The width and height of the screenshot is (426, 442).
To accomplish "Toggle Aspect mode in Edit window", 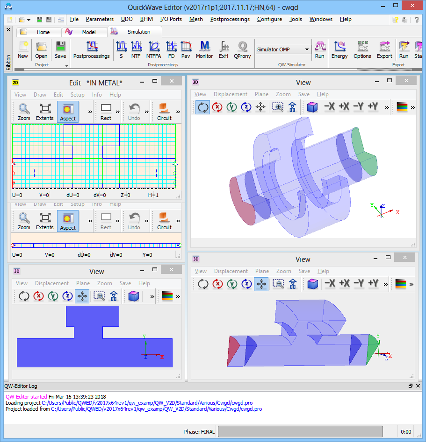I will click(68, 112).
